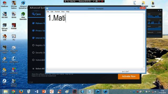Enable the Registry Defrag option

(33, 45)
